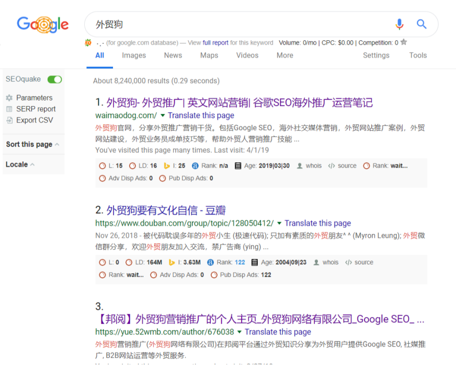Open the More search menu
Screen dimensions: 456x365
285,55
